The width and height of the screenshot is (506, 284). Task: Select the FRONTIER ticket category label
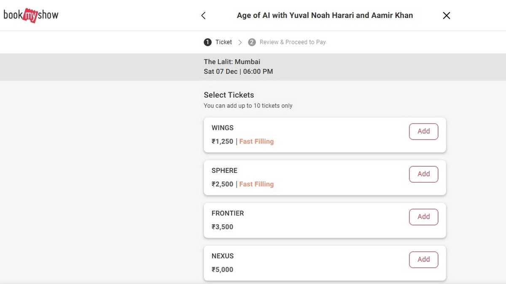pos(228,213)
